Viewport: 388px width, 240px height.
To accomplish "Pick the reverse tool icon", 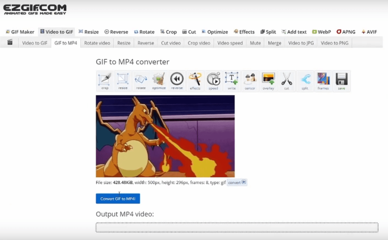I will click(x=177, y=81).
